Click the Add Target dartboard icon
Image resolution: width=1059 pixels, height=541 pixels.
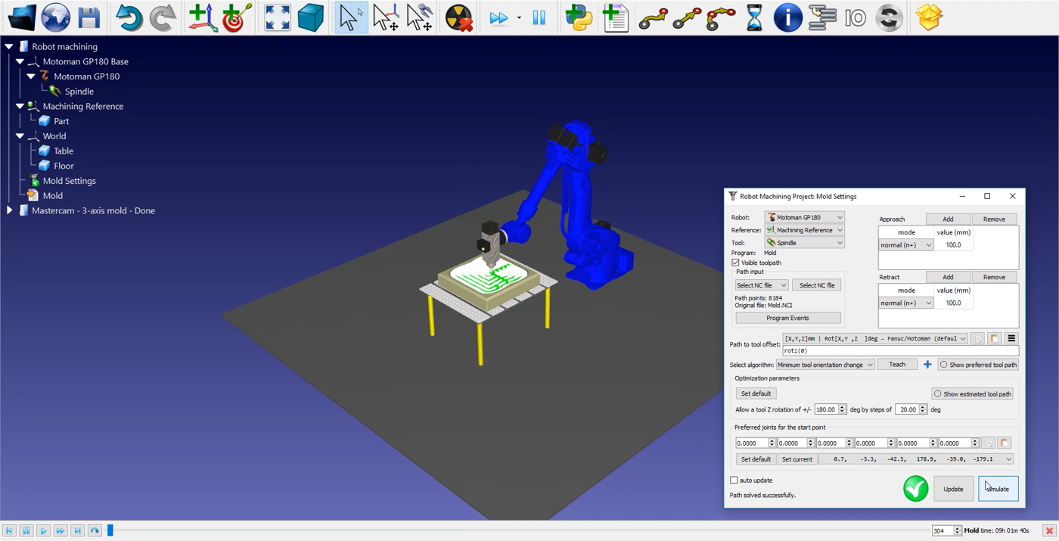(x=235, y=17)
